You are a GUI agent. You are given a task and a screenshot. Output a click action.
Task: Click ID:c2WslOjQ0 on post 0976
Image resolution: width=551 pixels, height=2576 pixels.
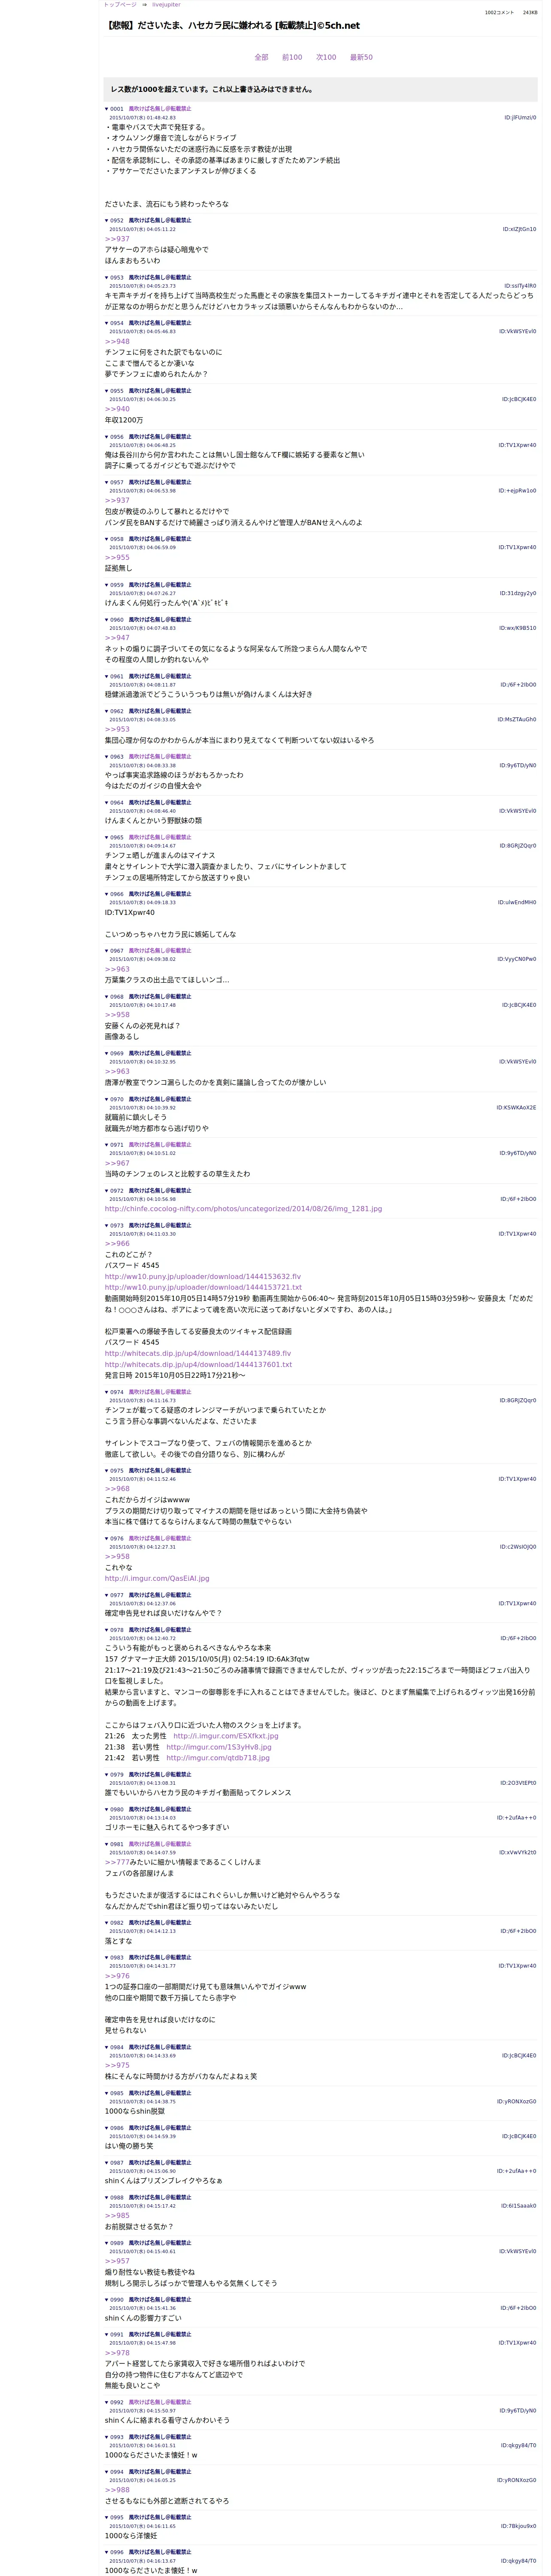(x=518, y=1547)
